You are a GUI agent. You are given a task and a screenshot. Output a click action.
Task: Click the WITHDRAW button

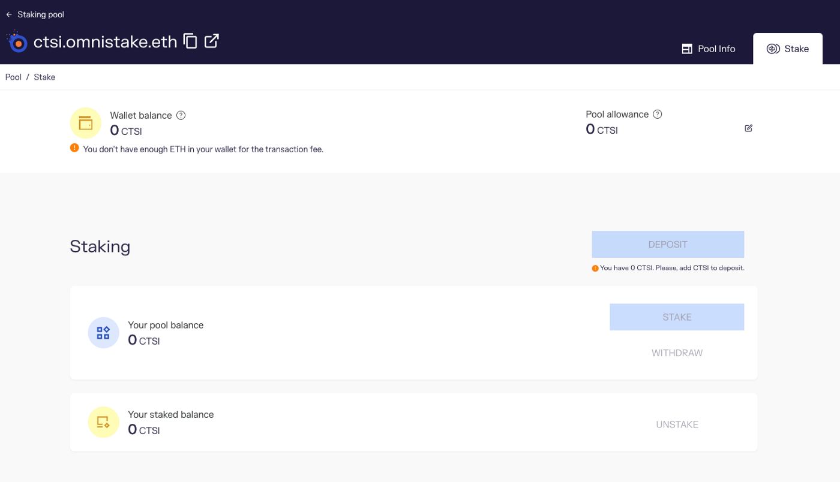click(x=677, y=353)
